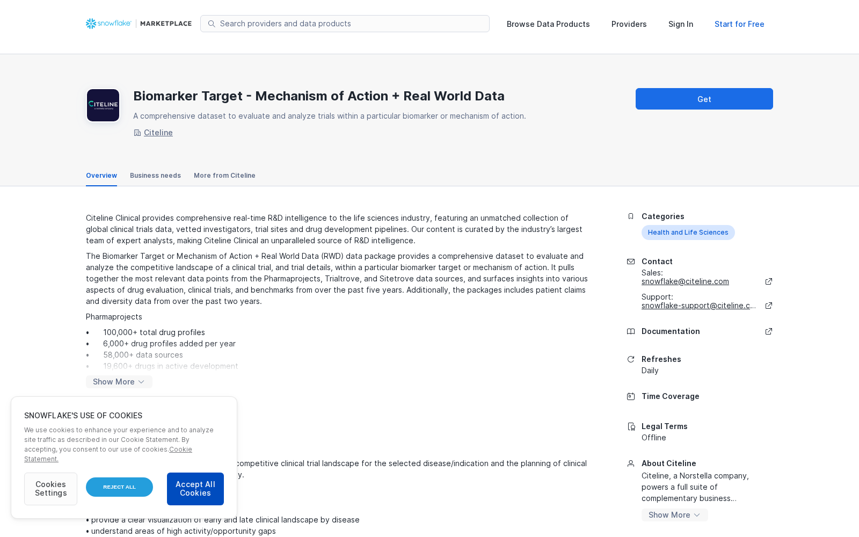Open Browse Data Products menu
Image resolution: width=859 pixels, height=537 pixels.
548,24
